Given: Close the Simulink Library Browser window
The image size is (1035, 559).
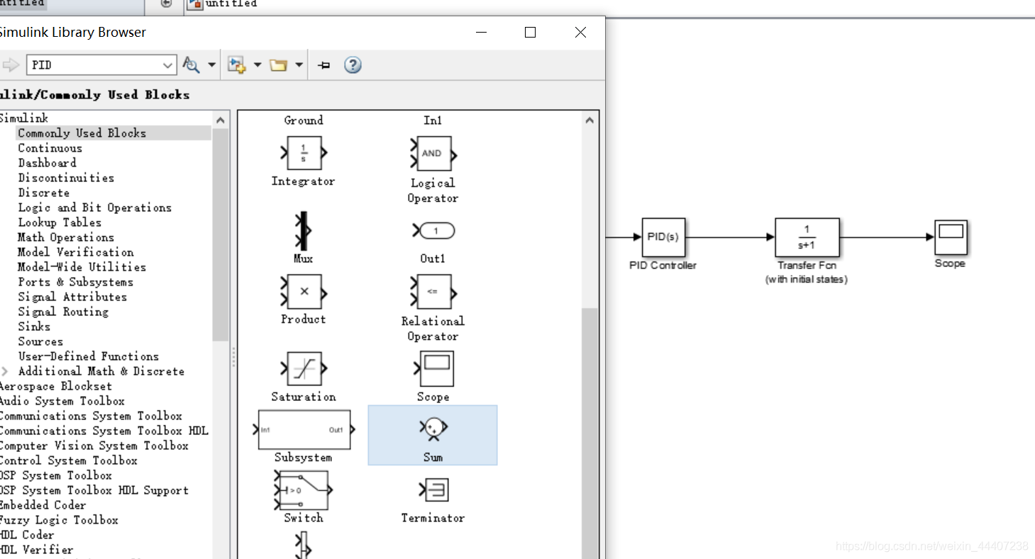Looking at the screenshot, I should [580, 32].
